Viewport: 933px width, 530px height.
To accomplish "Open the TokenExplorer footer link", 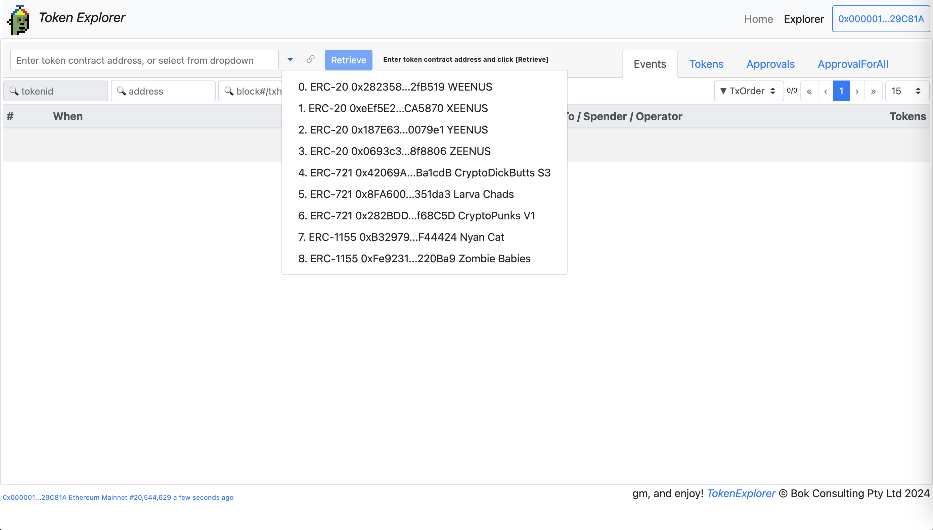I will [x=741, y=493].
